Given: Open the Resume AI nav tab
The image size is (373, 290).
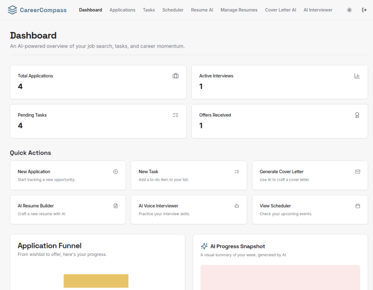Looking at the screenshot, I should (202, 10).
